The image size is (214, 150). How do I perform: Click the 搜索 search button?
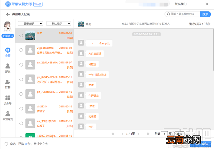(205, 14)
